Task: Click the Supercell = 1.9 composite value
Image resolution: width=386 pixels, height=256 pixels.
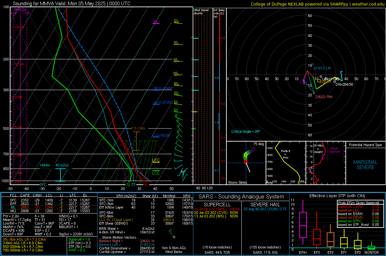Action: coord(79,239)
